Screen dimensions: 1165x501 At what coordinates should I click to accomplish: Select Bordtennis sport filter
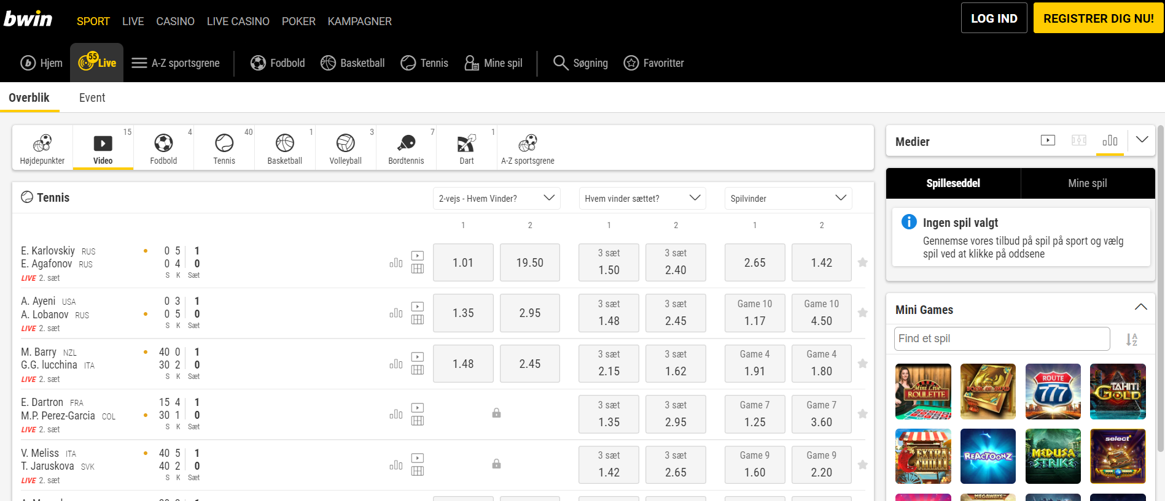(406, 148)
